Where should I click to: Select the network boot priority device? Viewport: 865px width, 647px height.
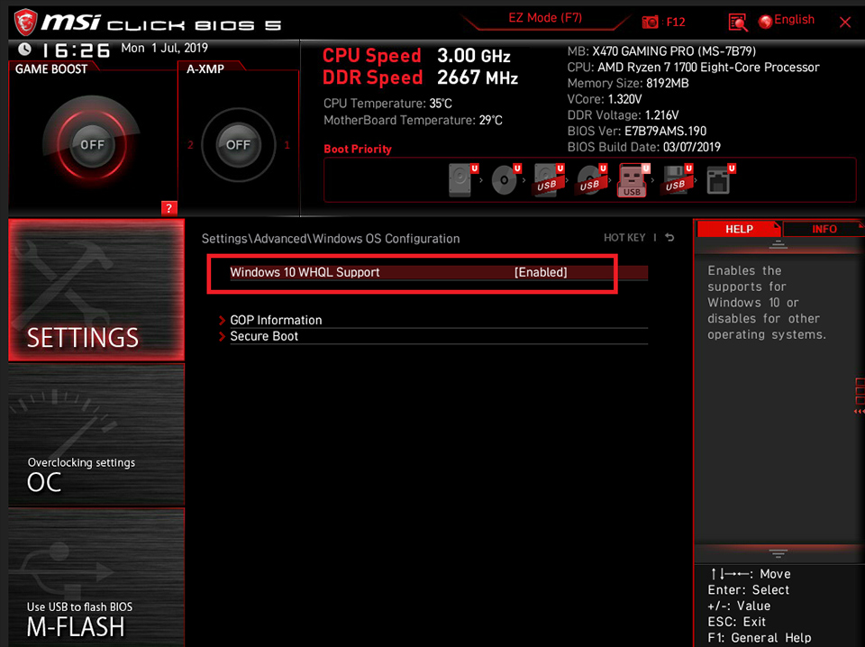(x=721, y=180)
